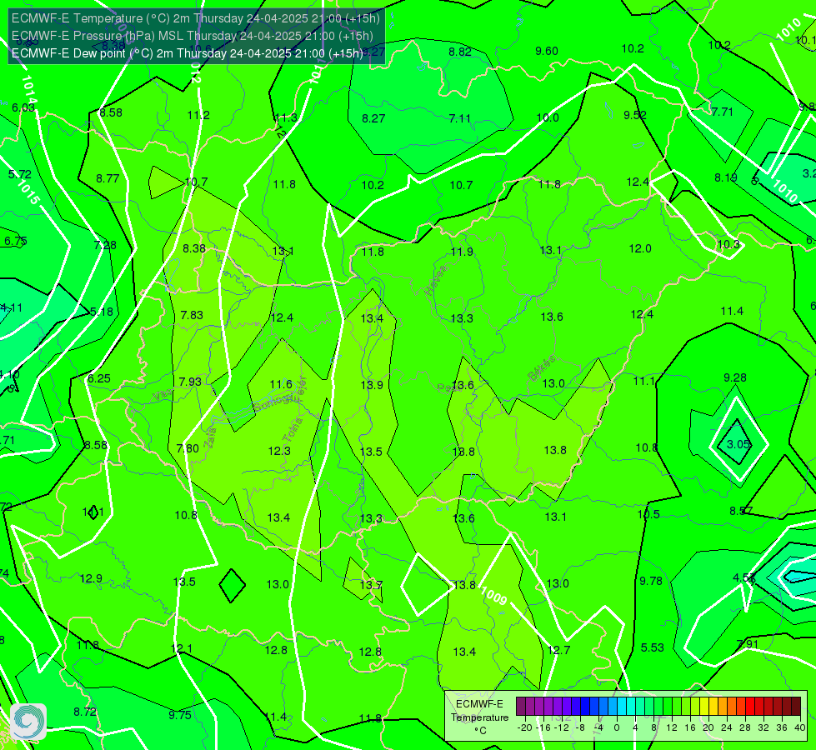Click the purple -20 °C legend swatch
The width and height of the screenshot is (816, 750).
pyautogui.click(x=521, y=707)
